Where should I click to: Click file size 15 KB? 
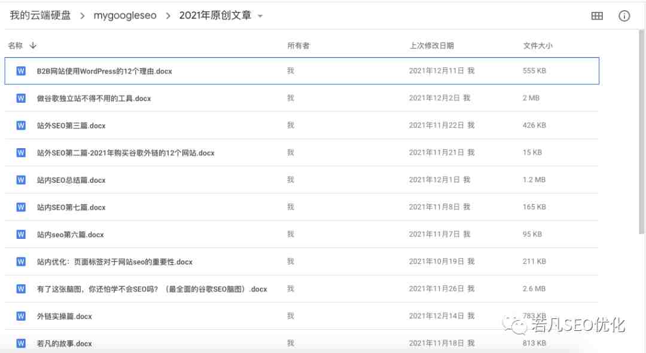[x=532, y=153]
